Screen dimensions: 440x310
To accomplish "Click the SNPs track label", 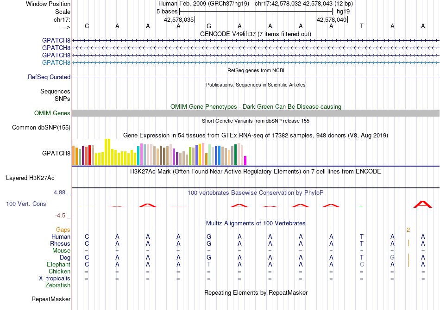I will coord(63,99).
